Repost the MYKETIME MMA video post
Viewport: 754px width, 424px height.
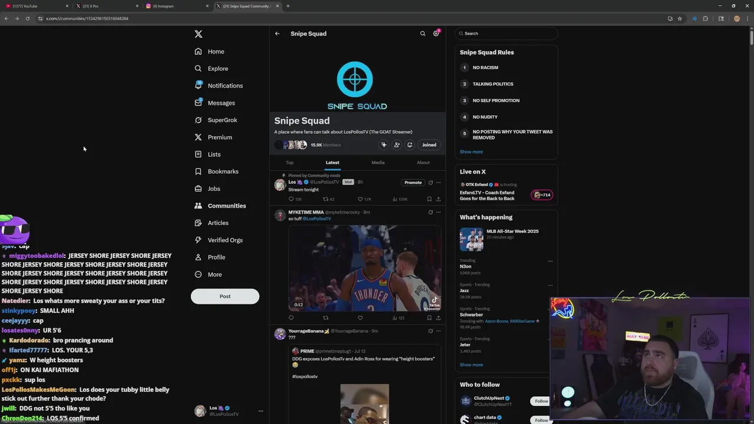tap(326, 318)
